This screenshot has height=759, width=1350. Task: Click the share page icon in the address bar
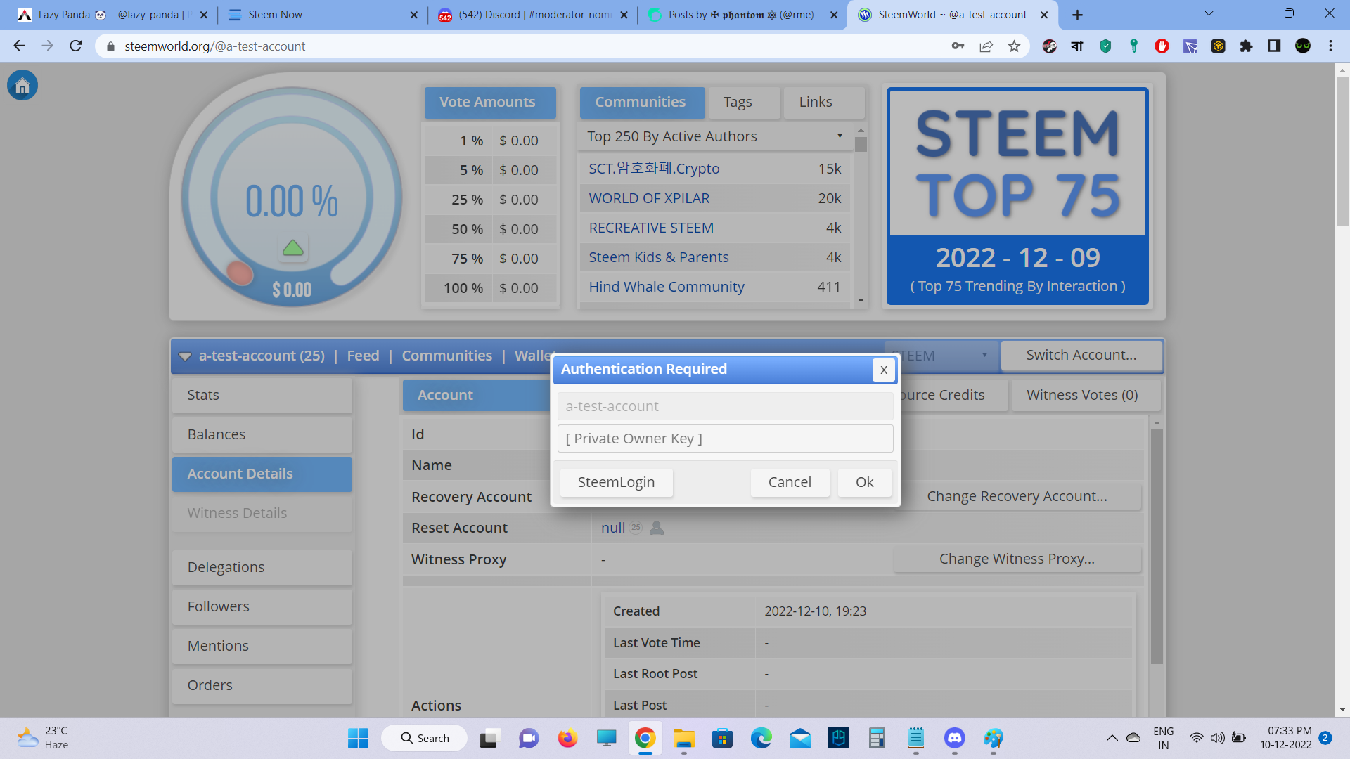coord(986,46)
